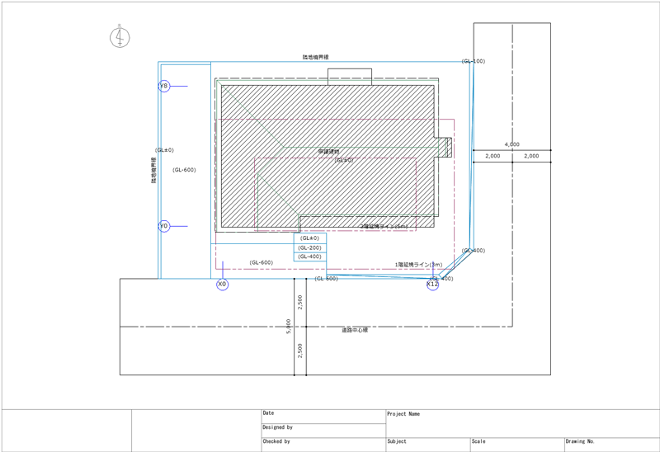Select the (GL-200) step level box
Image resolution: width=660 pixels, height=452 pixels.
[x=310, y=247]
